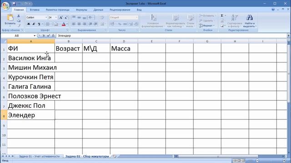This screenshot has width=291, height=163.
Task: Apply the comma (000) number style
Action: pyautogui.click(x=125, y=24)
